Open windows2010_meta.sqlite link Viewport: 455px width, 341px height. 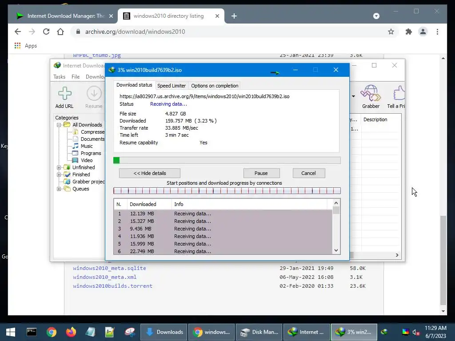[x=109, y=268]
